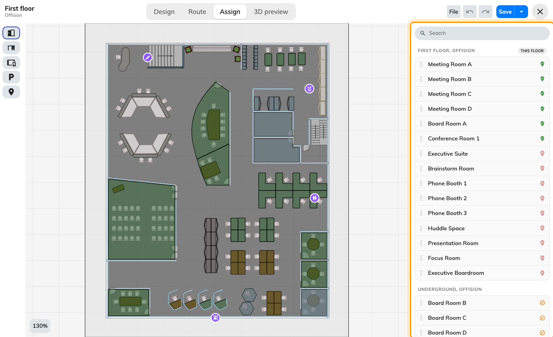Click Meeting Room B's green assigned pin
Screen dimensions: 553x337
click(x=542, y=79)
